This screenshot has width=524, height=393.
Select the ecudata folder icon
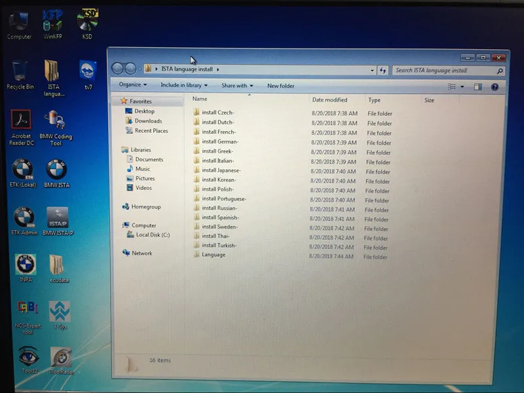point(59,269)
